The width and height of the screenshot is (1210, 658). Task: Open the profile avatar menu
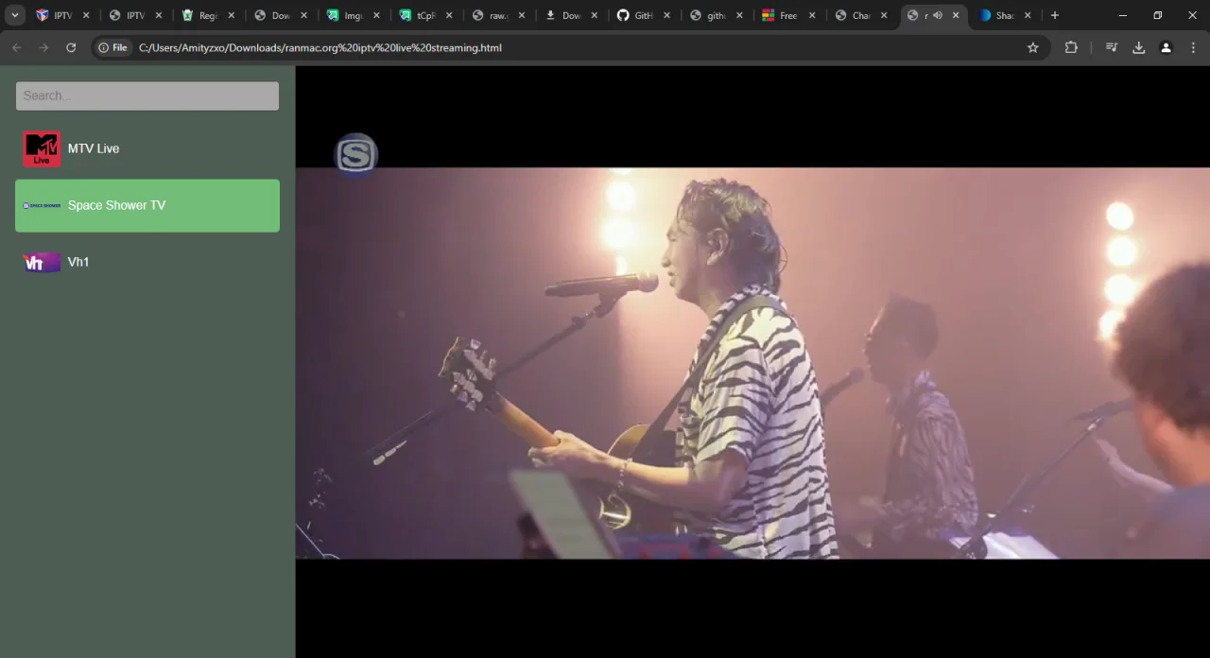1166,47
